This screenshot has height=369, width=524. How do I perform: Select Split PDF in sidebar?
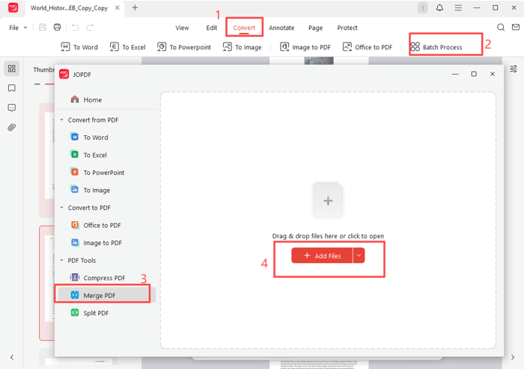90,313
